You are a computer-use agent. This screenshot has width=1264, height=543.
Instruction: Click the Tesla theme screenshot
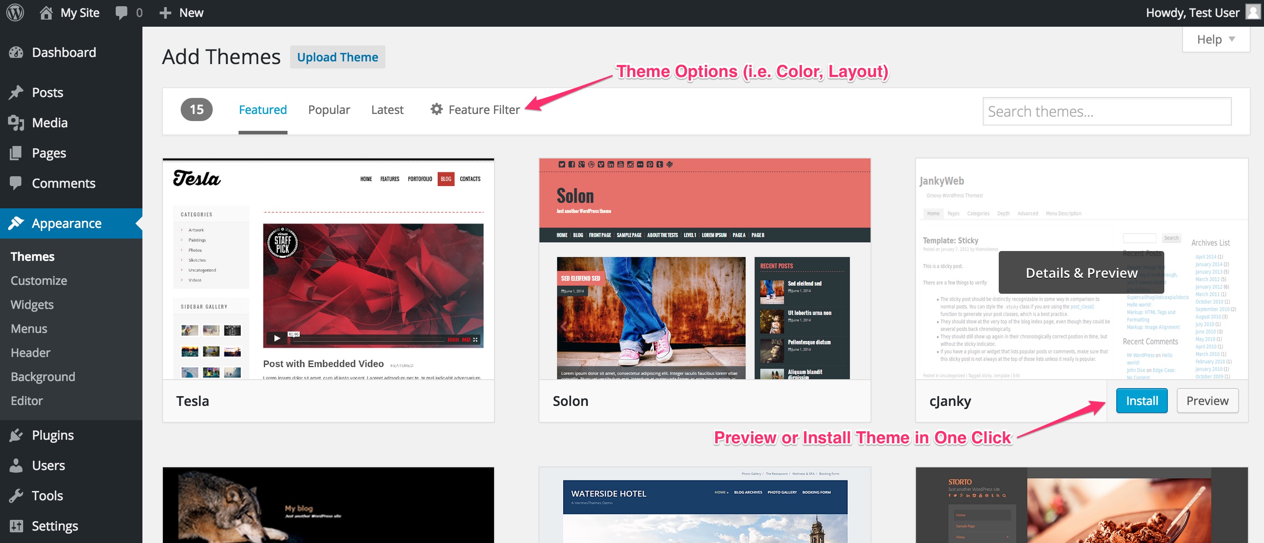[328, 268]
